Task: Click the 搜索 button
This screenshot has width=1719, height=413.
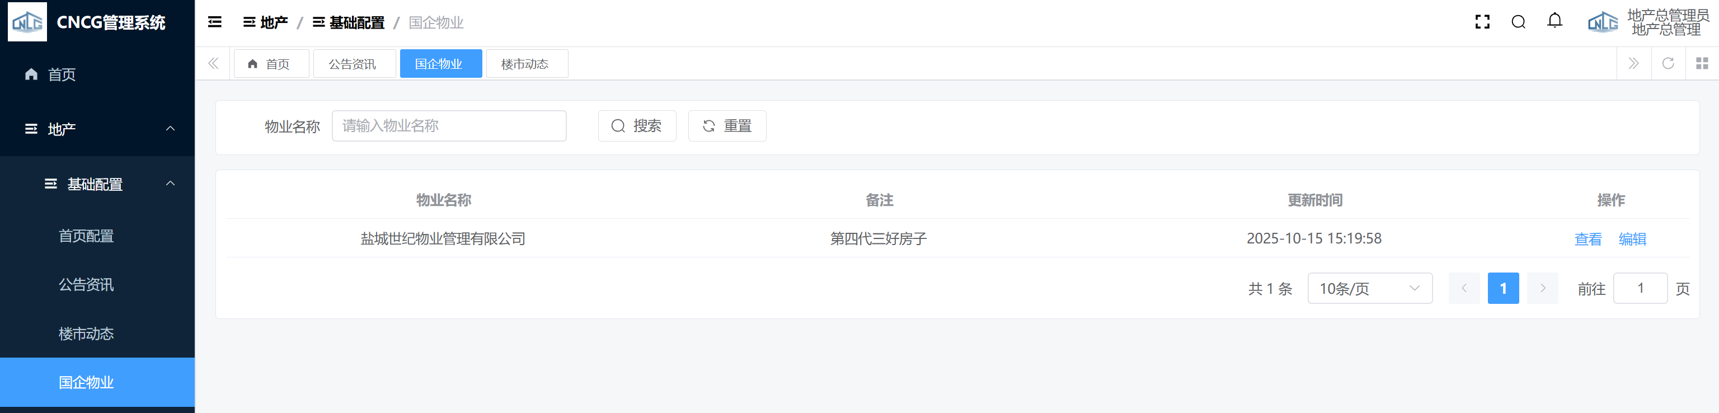Action: [x=637, y=125]
